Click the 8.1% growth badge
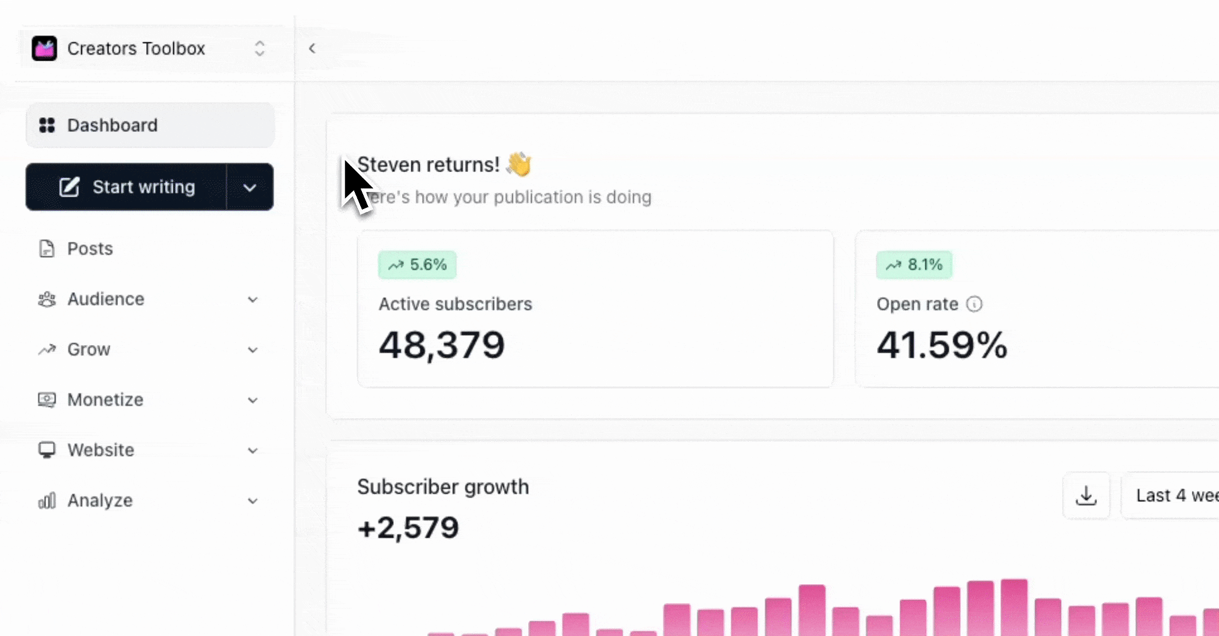This screenshot has height=636, width=1219. pos(914,265)
